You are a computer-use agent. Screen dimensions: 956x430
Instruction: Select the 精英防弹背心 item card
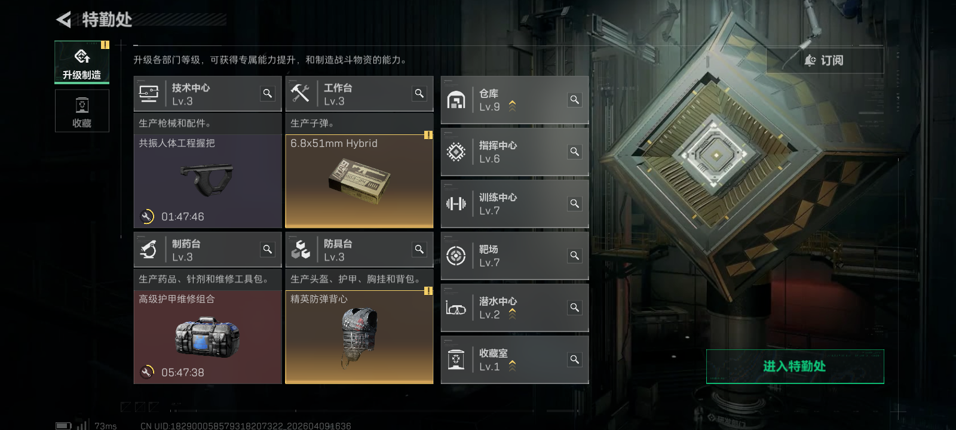359,337
